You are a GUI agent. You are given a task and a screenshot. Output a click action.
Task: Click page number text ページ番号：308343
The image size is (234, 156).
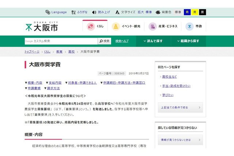coord(112,74)
